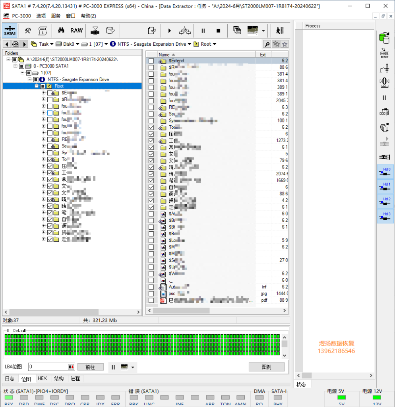Collapse the Root tree node

click(37, 86)
